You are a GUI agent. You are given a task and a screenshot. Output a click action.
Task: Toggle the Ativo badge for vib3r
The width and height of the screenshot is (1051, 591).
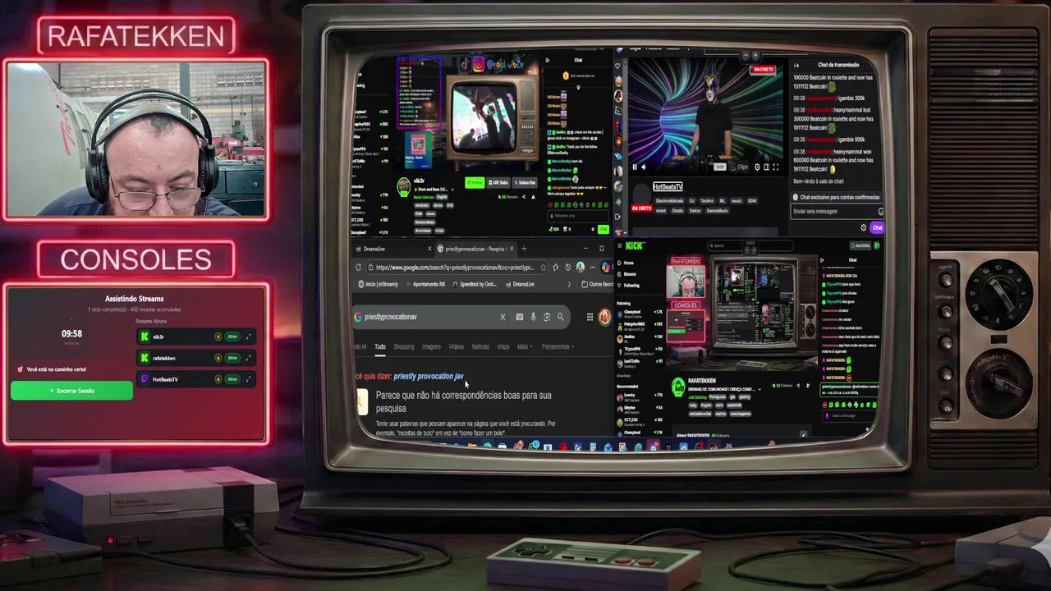coord(232,337)
